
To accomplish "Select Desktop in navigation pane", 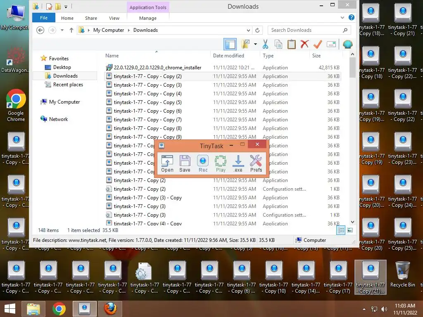I will click(62, 67).
